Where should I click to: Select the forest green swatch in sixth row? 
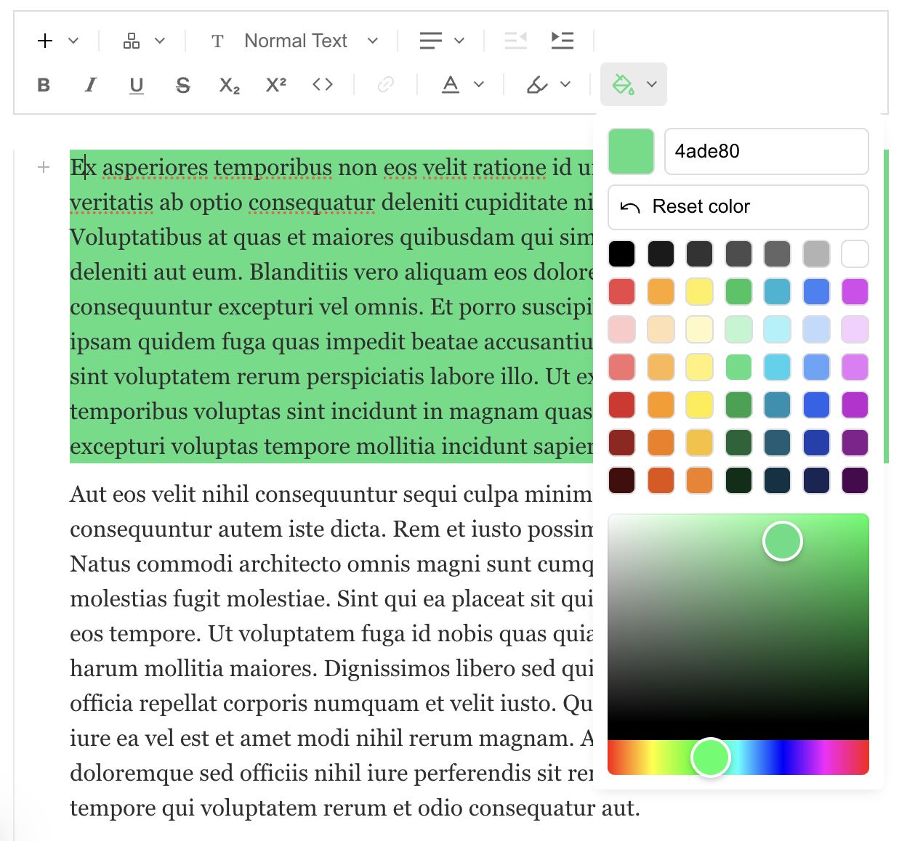pyautogui.click(x=738, y=442)
